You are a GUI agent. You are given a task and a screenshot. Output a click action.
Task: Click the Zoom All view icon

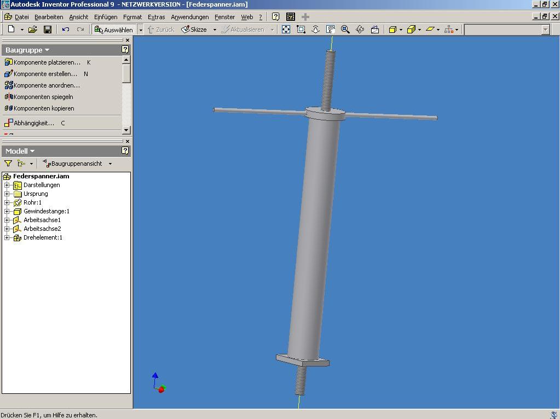(x=286, y=30)
